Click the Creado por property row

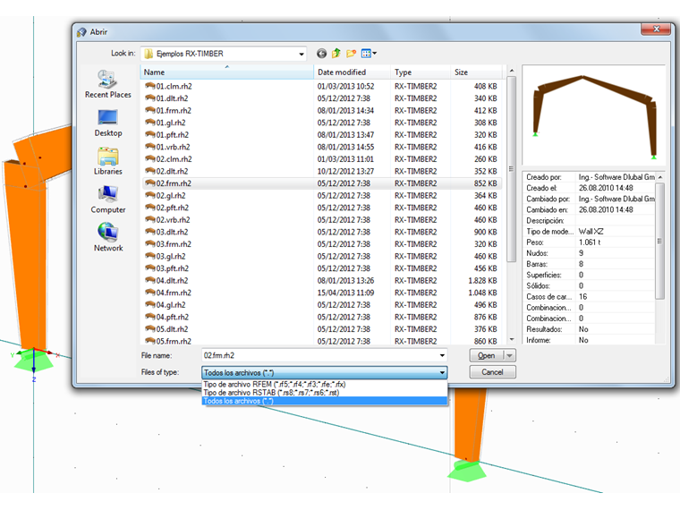pos(590,177)
